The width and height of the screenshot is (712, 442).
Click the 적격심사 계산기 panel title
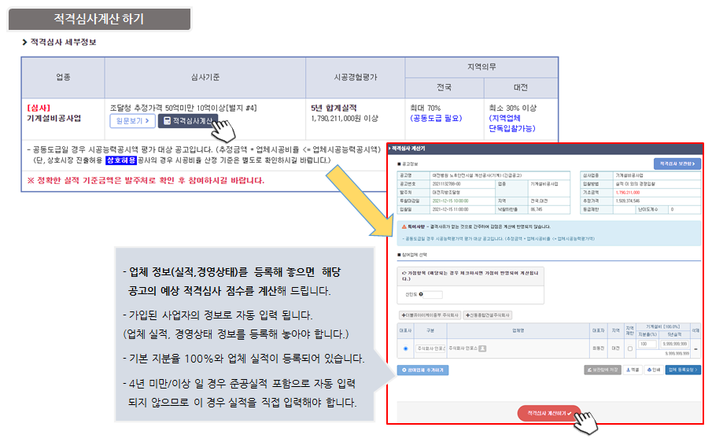pyautogui.click(x=408, y=149)
